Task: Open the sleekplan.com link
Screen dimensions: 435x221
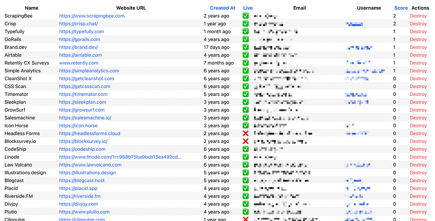Action: click(x=83, y=102)
